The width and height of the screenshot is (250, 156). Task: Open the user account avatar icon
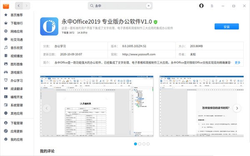coord(201,6)
